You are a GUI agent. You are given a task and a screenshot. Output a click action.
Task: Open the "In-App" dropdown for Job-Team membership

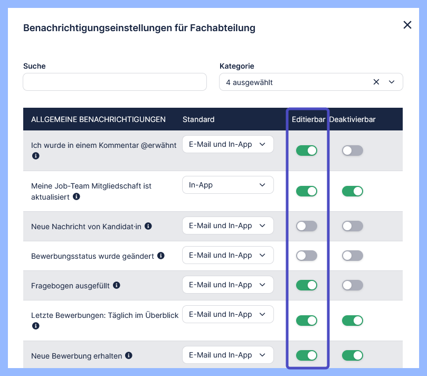tap(227, 185)
